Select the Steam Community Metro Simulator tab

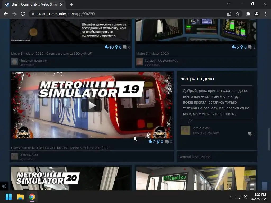click(x=34, y=4)
